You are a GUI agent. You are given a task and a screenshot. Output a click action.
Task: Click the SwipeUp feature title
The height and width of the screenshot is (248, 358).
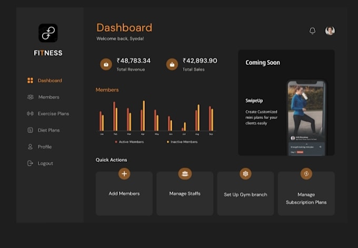click(254, 101)
